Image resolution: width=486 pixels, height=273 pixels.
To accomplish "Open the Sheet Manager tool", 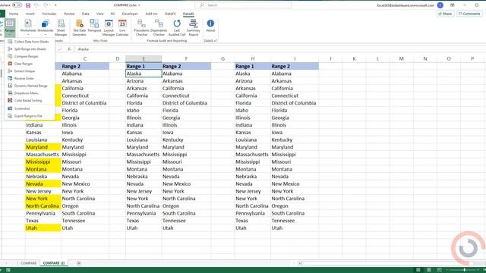I will coord(61,27).
